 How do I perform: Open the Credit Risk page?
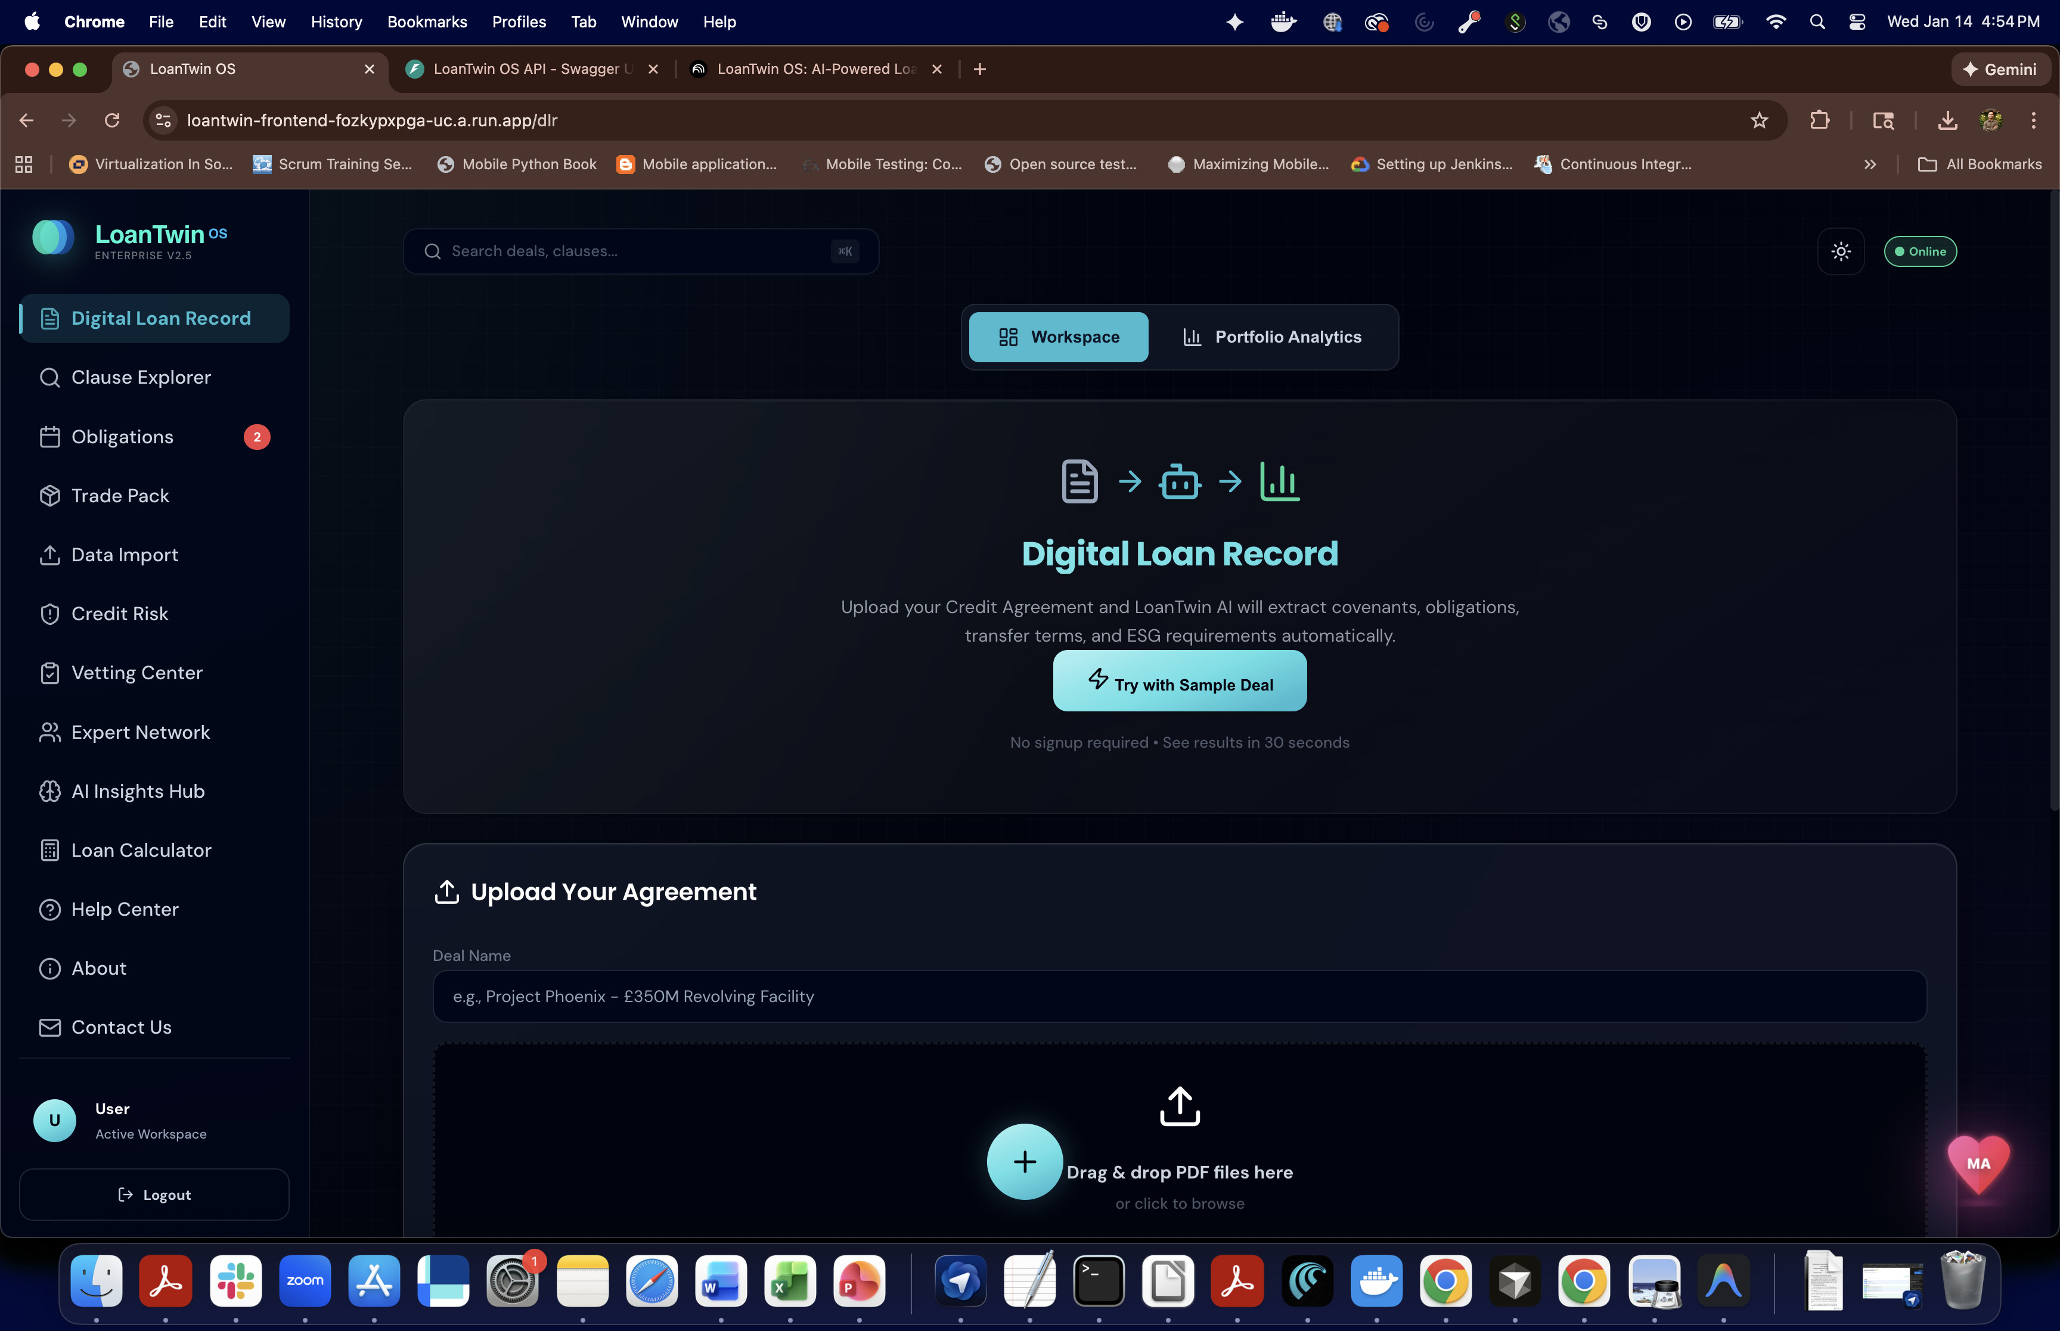119,614
